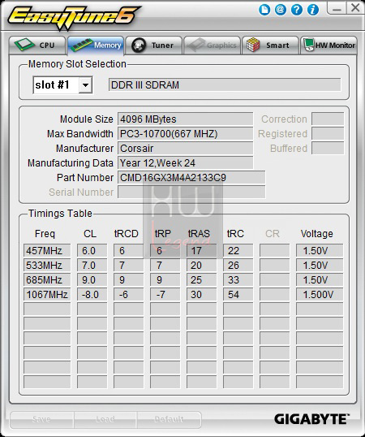The height and width of the screenshot is (437, 365).
Task: Select CL value 6.0
Action: [92, 250]
